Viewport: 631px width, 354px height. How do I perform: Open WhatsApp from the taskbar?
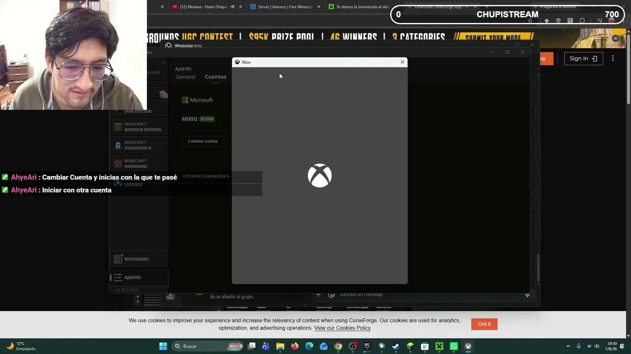point(454,346)
